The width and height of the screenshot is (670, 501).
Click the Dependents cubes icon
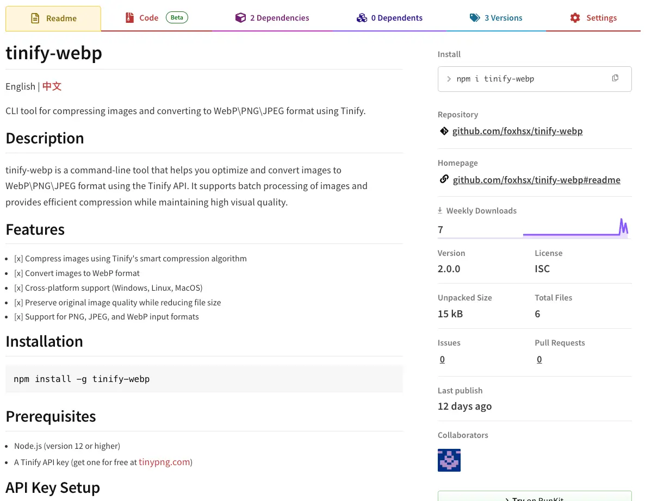click(362, 18)
